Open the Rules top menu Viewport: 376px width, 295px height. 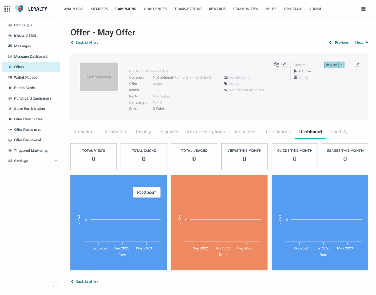pos(271,9)
